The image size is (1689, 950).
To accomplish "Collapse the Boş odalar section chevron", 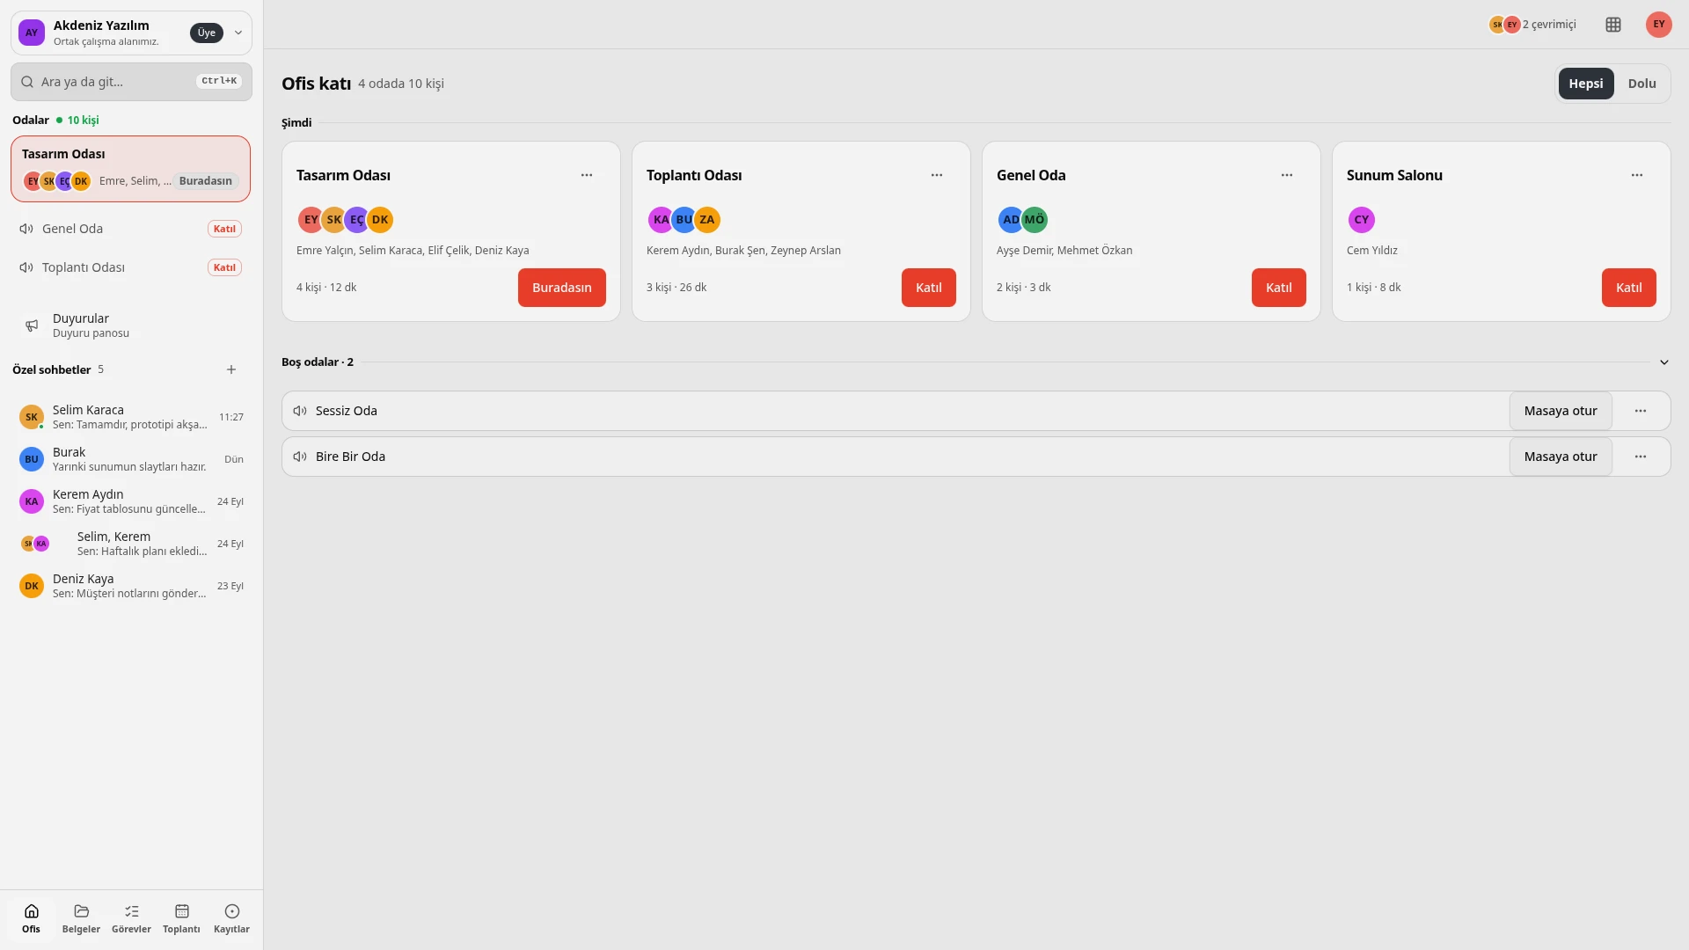I will pyautogui.click(x=1663, y=362).
